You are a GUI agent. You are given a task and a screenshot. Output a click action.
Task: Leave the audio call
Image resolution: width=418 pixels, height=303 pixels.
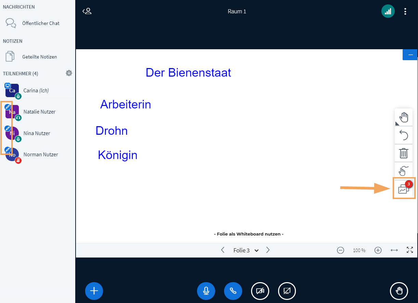pos(233,291)
